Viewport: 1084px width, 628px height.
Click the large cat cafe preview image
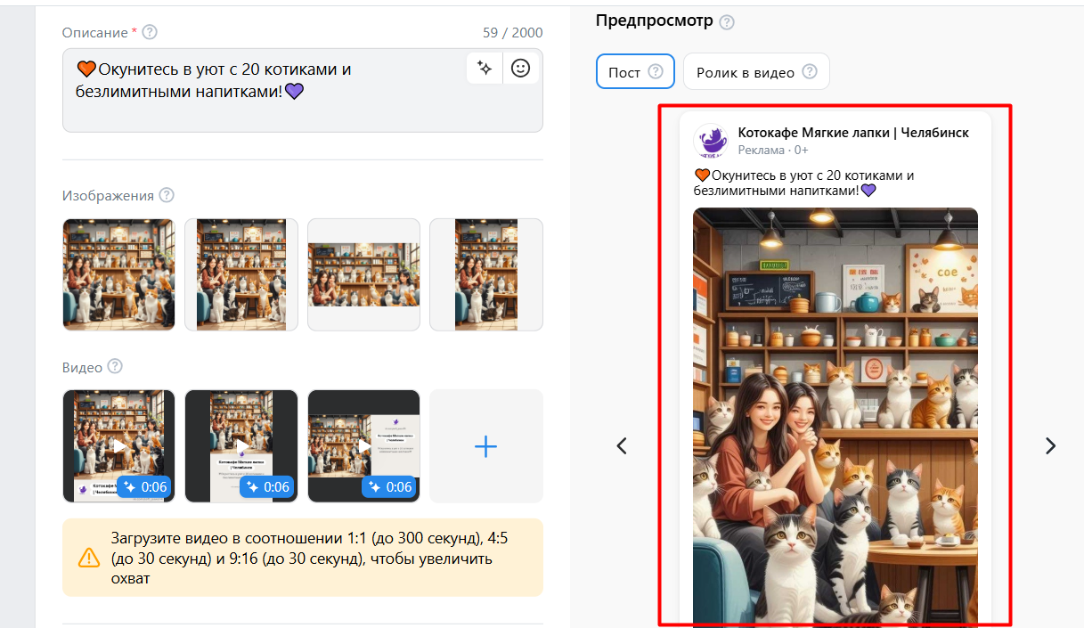(835, 417)
